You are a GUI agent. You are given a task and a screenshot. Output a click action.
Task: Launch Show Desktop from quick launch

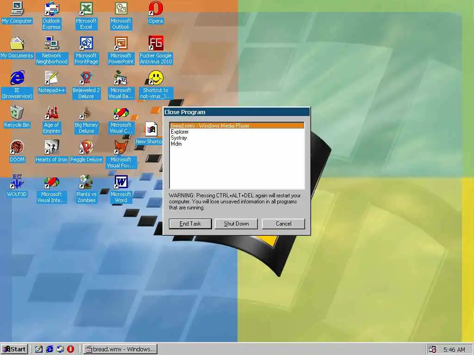click(x=39, y=349)
